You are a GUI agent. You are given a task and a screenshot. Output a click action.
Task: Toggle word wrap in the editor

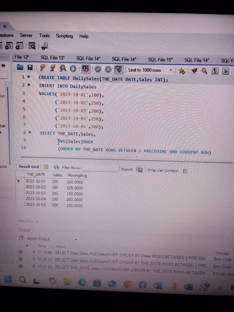pos(225,71)
